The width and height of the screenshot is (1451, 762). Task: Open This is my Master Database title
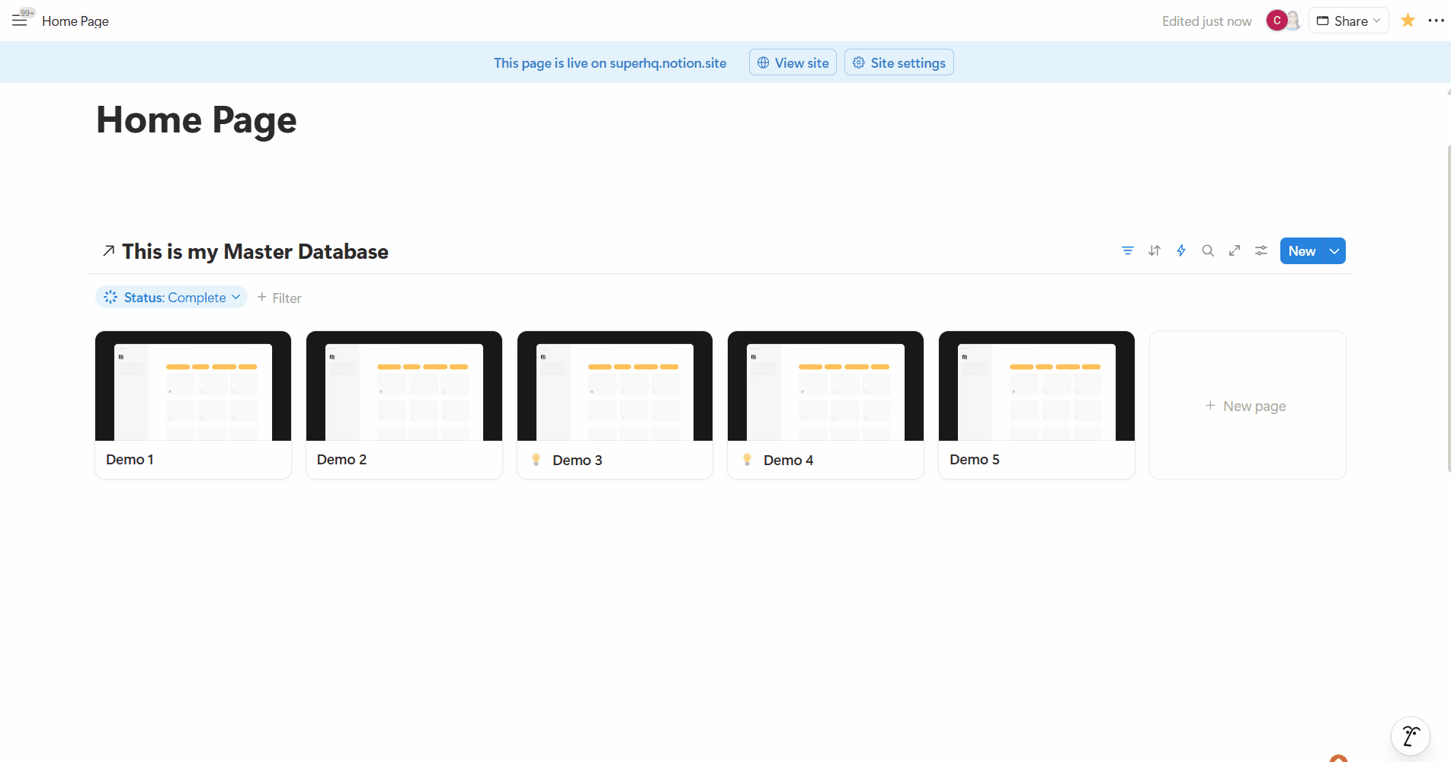255,251
